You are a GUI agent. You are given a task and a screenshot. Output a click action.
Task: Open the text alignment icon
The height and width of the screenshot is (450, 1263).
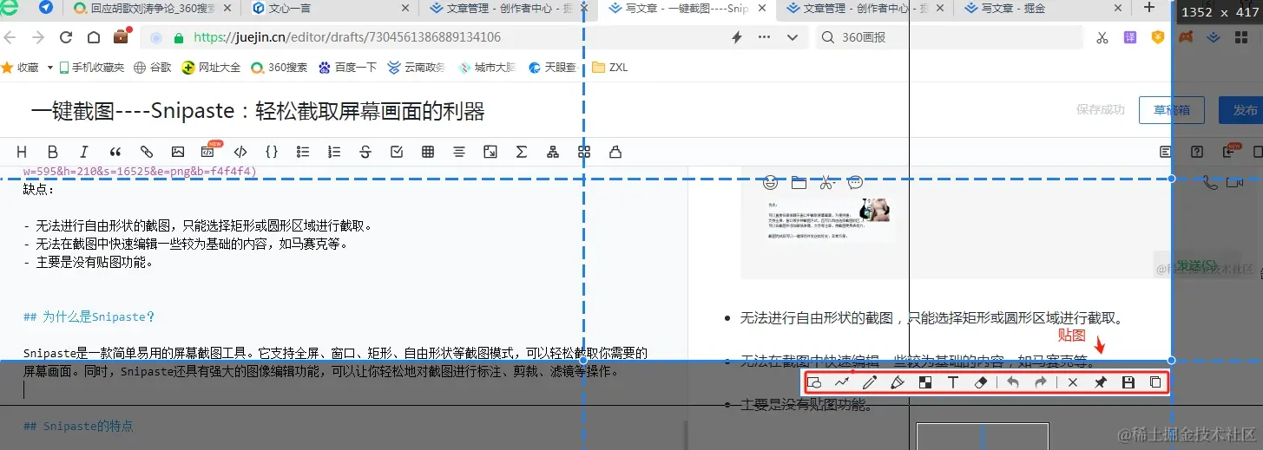(x=459, y=152)
